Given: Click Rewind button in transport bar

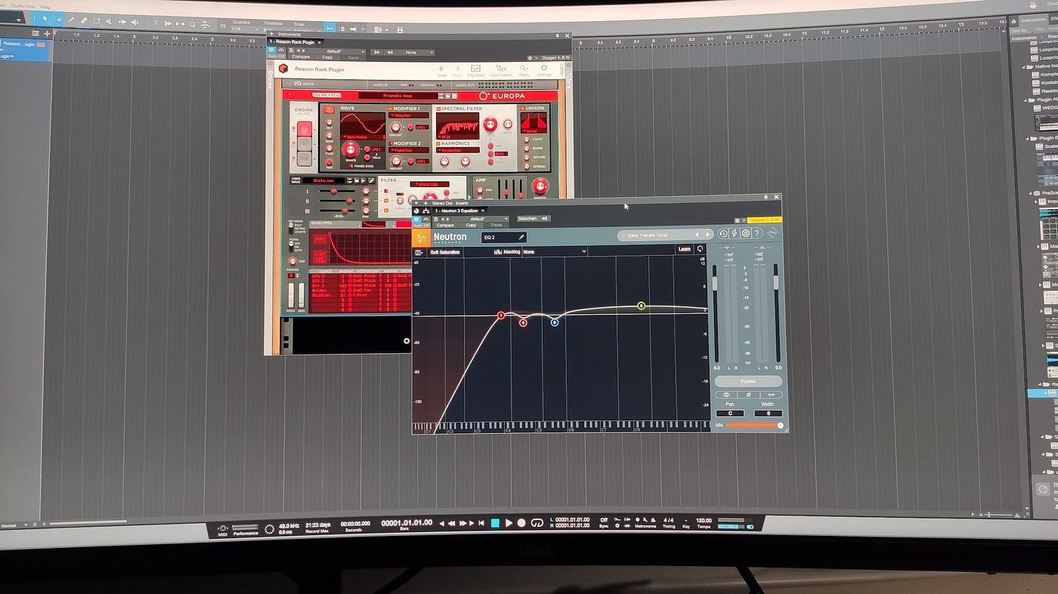Looking at the screenshot, I should (x=452, y=523).
